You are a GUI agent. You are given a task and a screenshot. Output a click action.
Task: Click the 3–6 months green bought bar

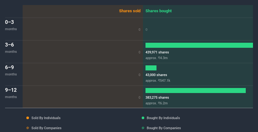(x=199, y=45)
